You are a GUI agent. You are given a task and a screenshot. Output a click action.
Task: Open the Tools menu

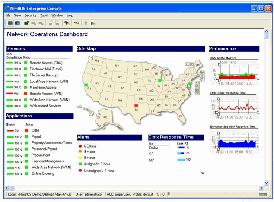[x=44, y=15]
